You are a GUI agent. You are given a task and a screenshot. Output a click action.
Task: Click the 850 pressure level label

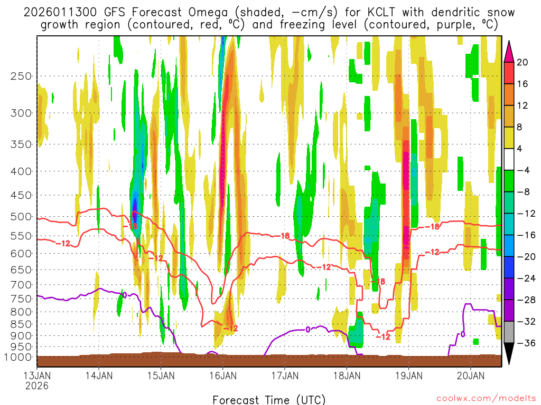[x=21, y=324]
